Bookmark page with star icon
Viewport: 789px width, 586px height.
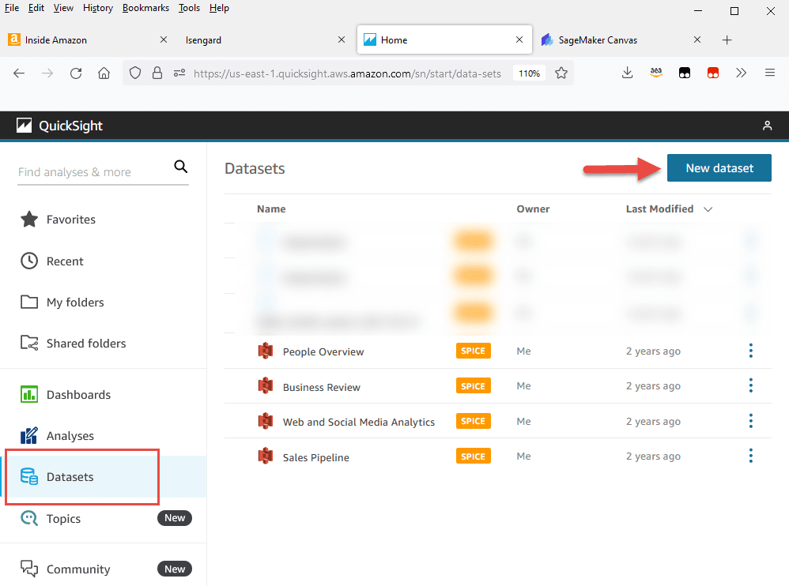pos(561,73)
